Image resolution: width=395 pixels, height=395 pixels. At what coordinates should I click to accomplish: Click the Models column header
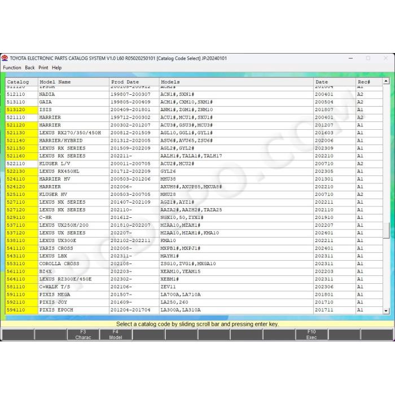[x=236, y=82]
